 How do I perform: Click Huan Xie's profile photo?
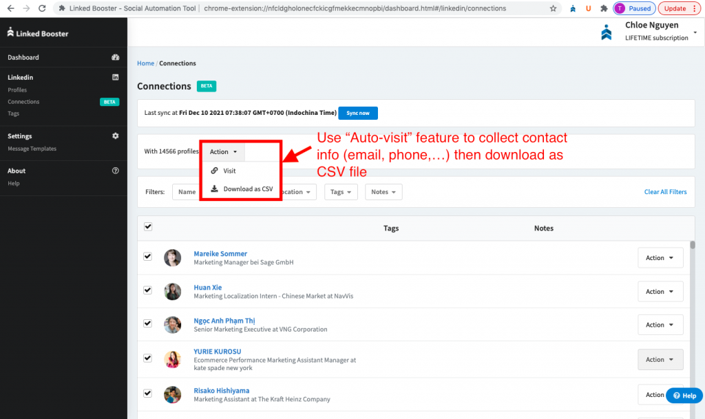172,292
